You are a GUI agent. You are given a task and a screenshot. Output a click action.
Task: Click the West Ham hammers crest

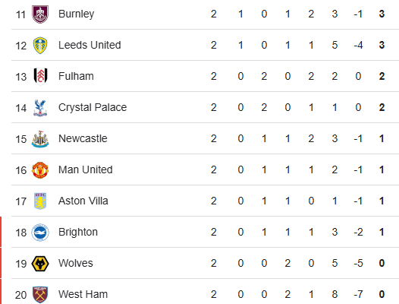click(40, 295)
